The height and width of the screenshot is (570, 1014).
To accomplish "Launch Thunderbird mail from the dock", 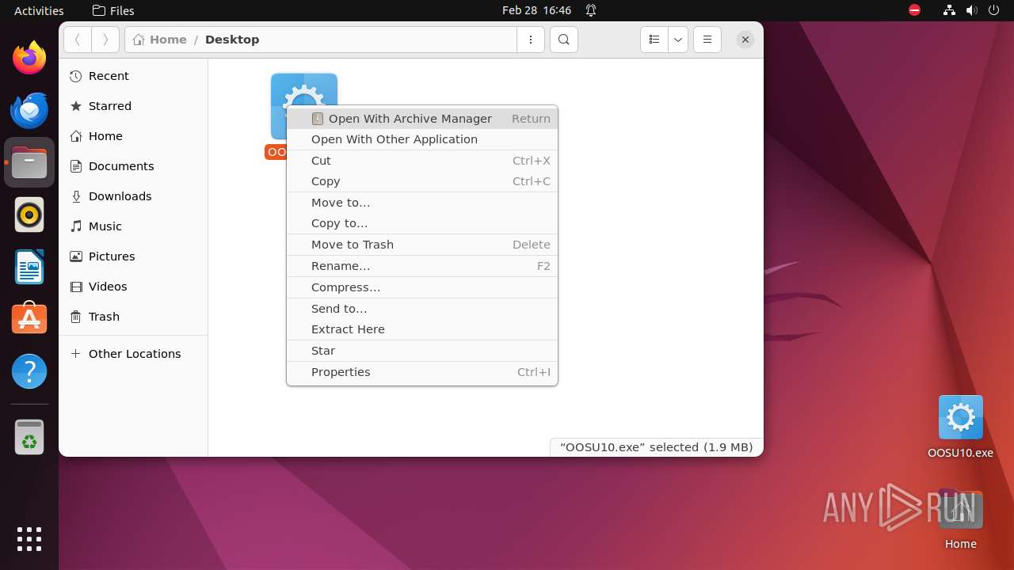I will point(29,110).
